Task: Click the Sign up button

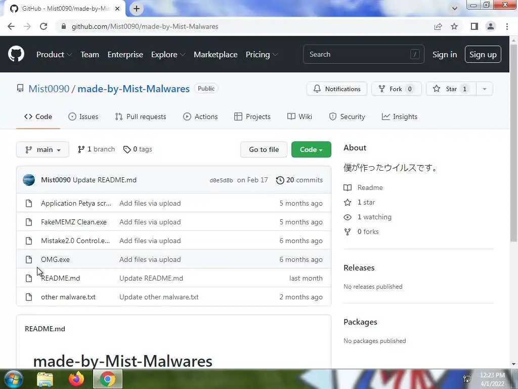Action: (483, 55)
